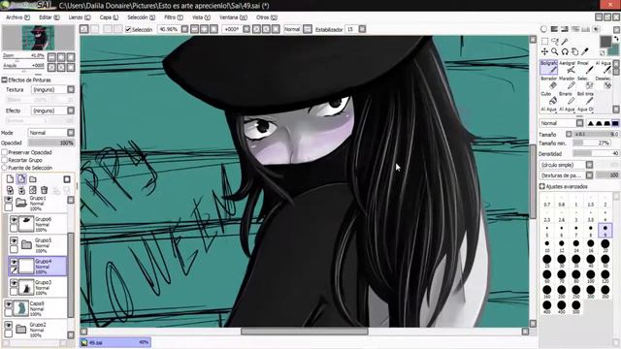Show the color wheel panel
The image size is (621, 349).
[543, 29]
